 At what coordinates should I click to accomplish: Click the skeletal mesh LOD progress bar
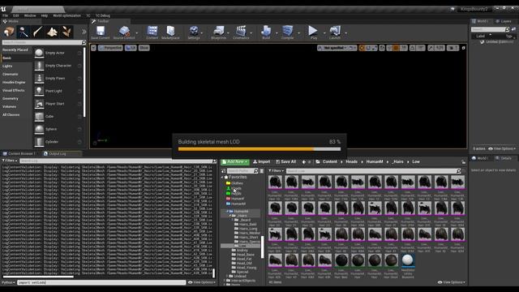[x=259, y=149]
